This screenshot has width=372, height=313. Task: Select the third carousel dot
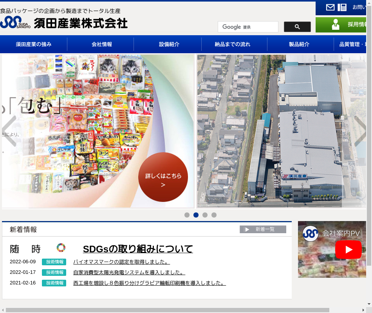(205, 215)
